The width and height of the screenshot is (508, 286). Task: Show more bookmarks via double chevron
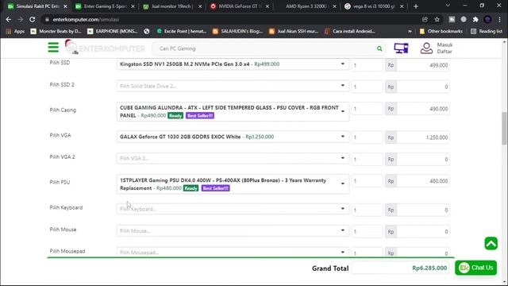(410, 31)
